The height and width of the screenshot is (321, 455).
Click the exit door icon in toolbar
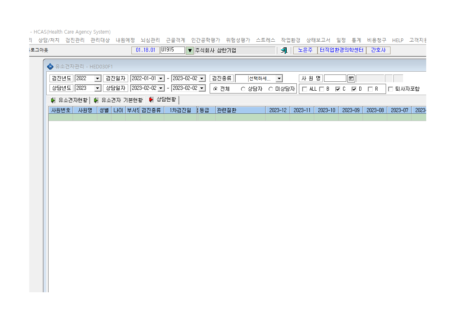point(284,51)
